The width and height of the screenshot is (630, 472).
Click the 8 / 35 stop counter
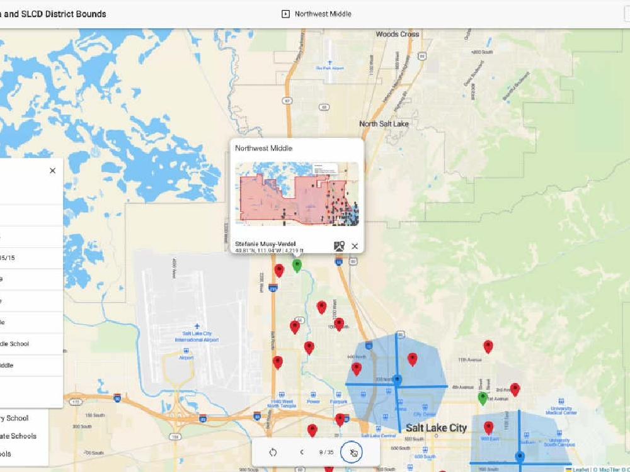click(326, 452)
